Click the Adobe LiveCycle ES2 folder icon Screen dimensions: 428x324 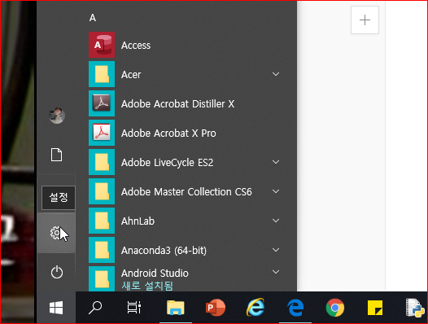[x=102, y=162]
